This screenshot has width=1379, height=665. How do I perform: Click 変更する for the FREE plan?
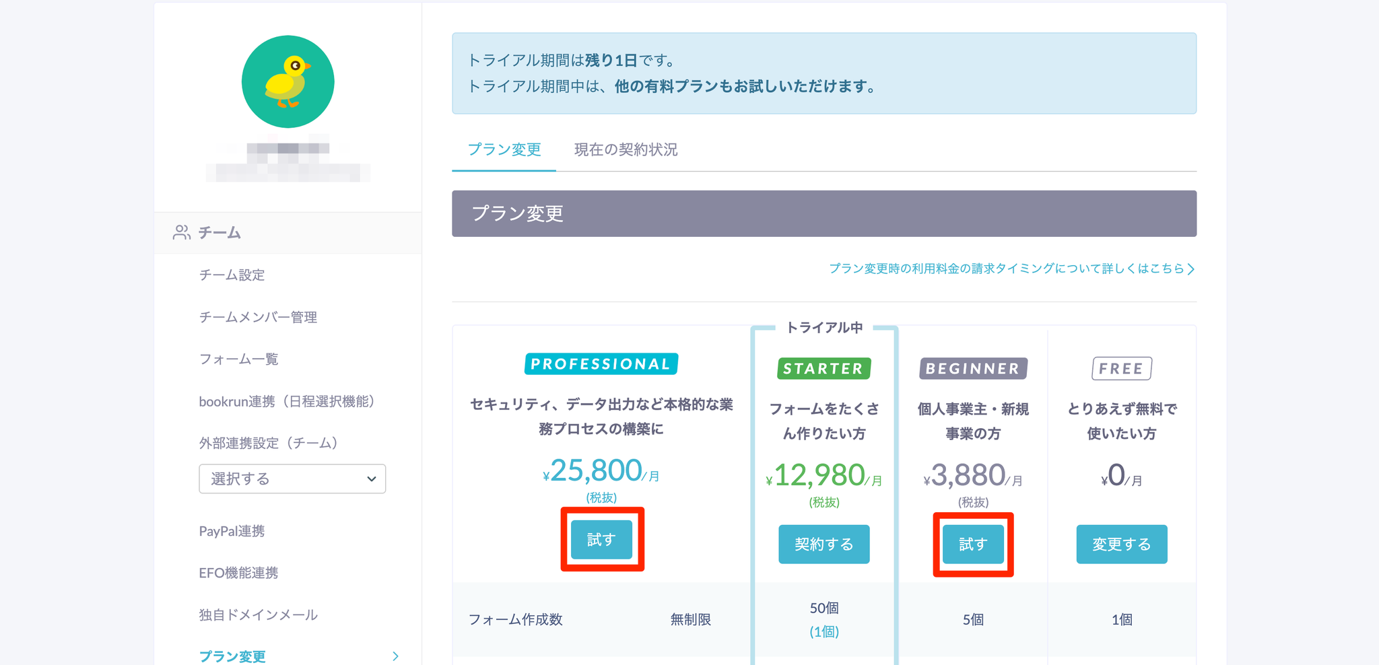coord(1121,544)
